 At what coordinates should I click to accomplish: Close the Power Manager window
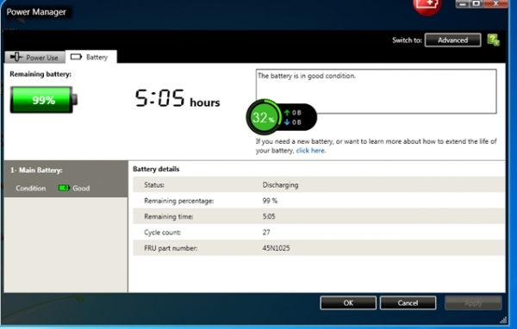point(495,3)
